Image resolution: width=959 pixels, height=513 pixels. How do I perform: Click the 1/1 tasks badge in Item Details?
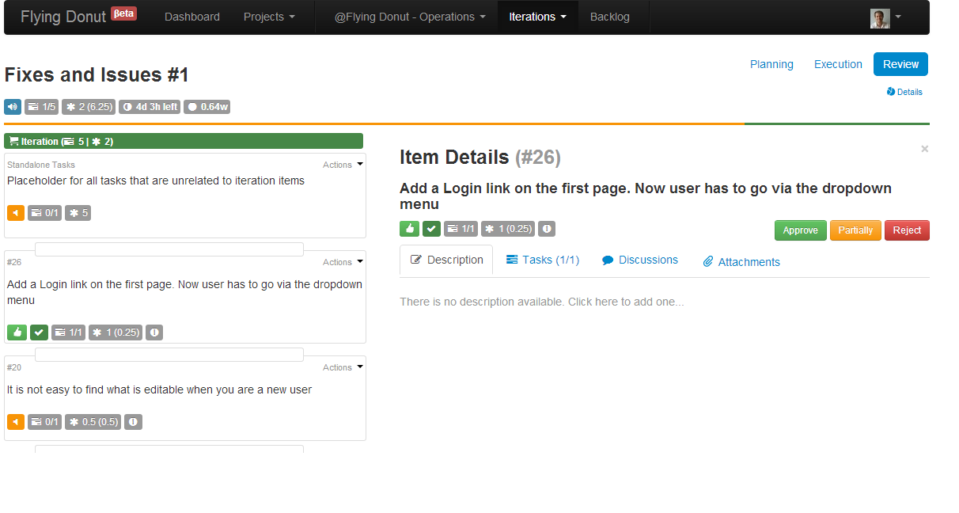point(461,229)
